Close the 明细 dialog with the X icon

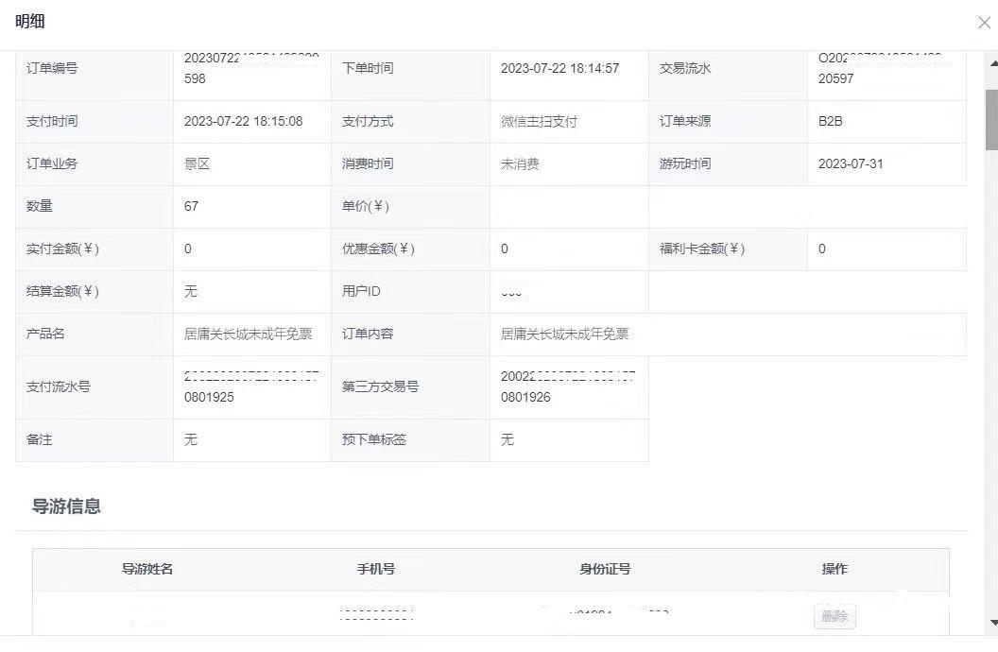pos(984,23)
